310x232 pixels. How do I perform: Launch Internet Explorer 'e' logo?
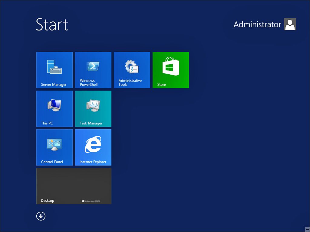pos(93,144)
